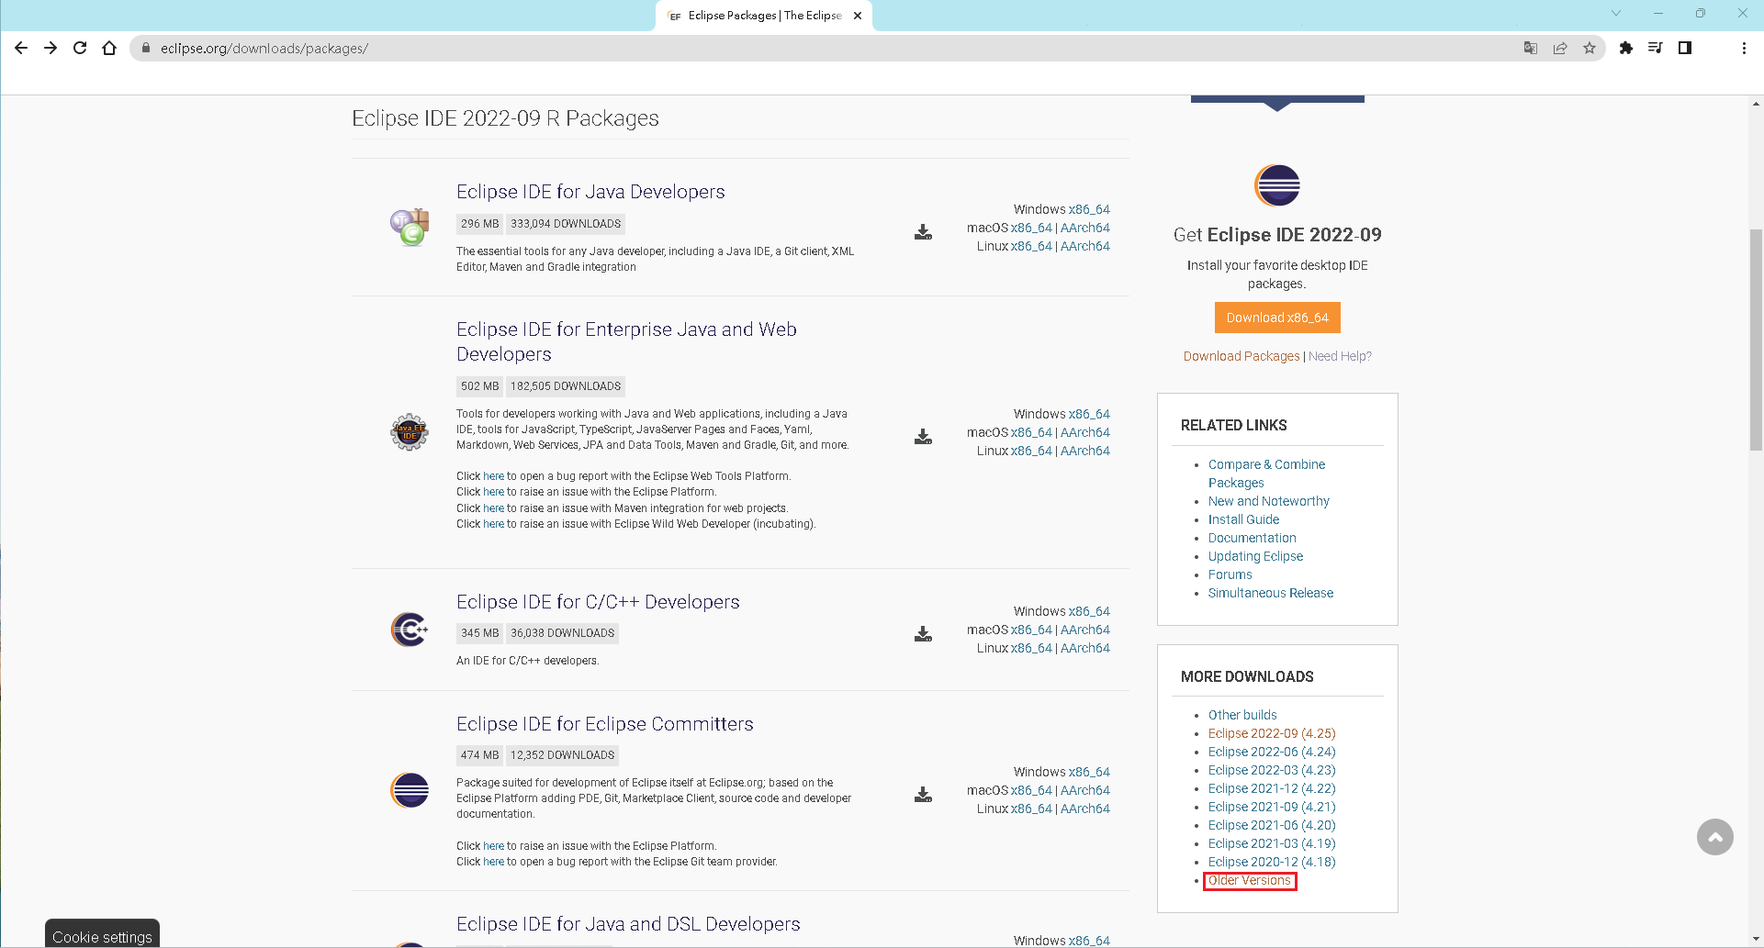Go to the browser home page icon
Screen dimensions: 1764x948
[x=109, y=49]
